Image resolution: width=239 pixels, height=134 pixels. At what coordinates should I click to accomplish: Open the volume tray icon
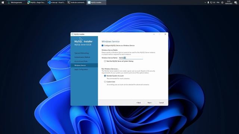coord(214,3)
